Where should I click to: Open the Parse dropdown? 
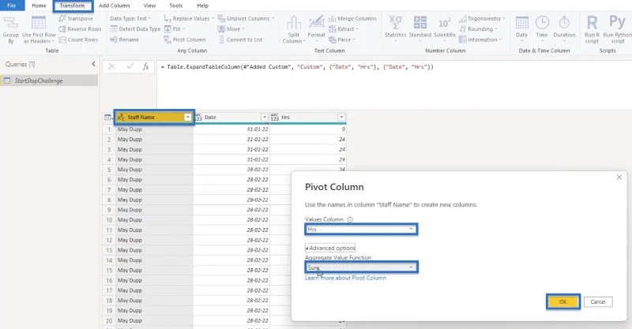click(342, 39)
